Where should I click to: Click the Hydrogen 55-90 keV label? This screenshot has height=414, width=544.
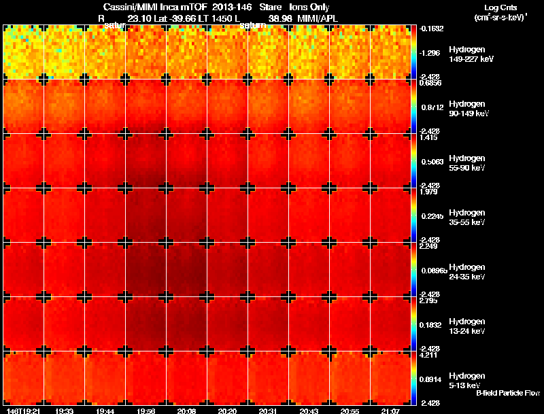(x=467, y=163)
